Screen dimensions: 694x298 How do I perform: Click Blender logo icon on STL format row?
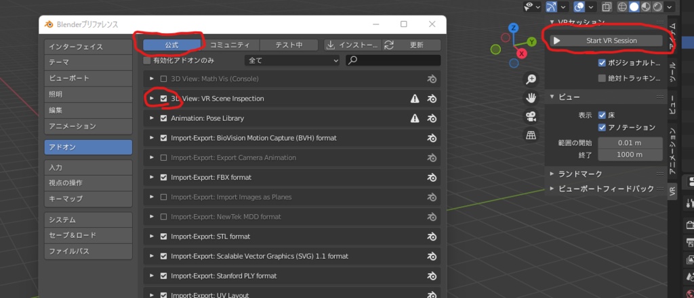(432, 237)
